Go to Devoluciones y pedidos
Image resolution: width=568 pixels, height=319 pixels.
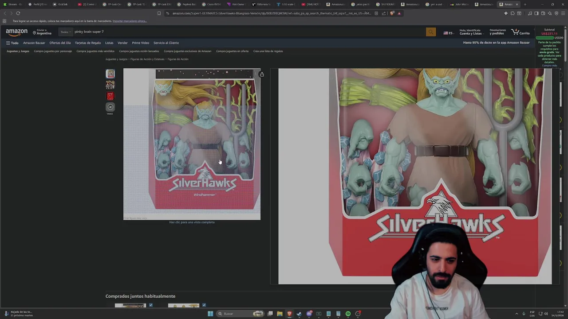497,32
